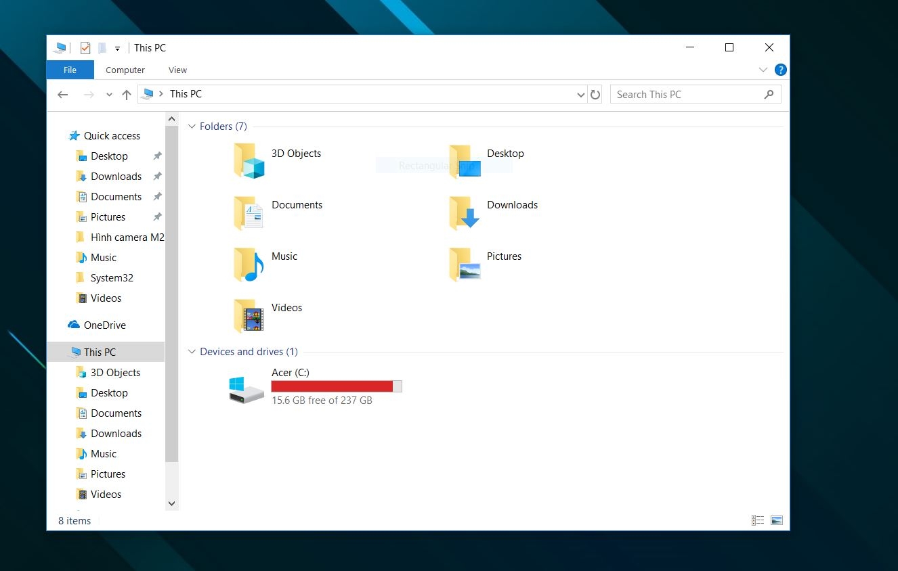The height and width of the screenshot is (571, 898).
Task: Unpin Pictures from Quick access
Action: coord(156,216)
